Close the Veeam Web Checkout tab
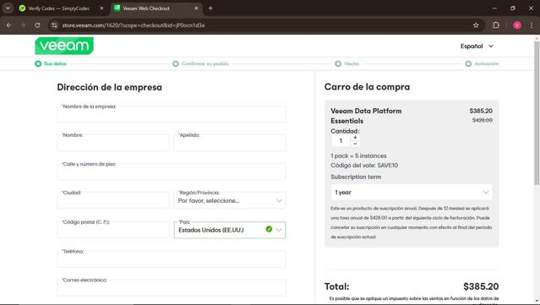 coord(196,8)
